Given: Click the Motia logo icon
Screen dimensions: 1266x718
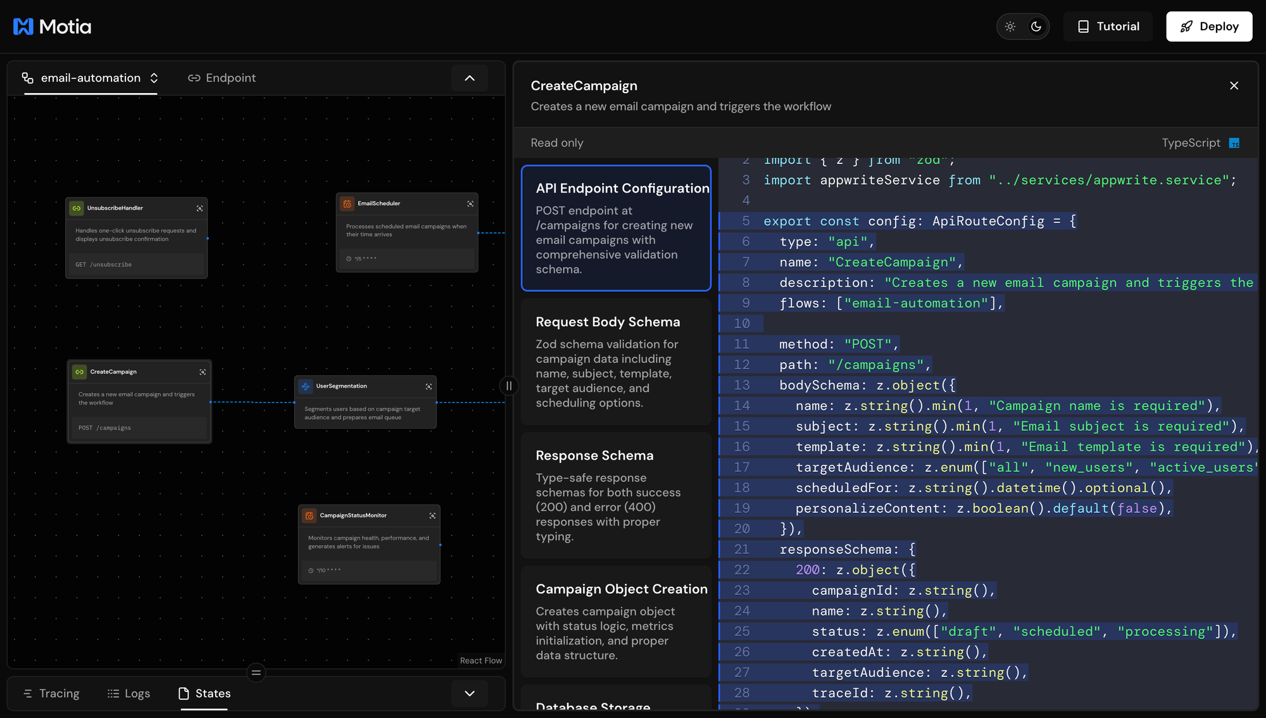Looking at the screenshot, I should pos(23,27).
